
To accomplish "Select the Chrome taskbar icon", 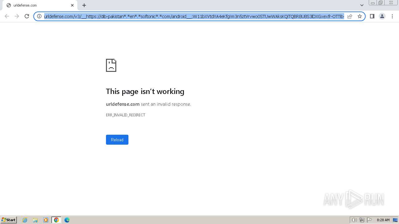I will pos(56,220).
